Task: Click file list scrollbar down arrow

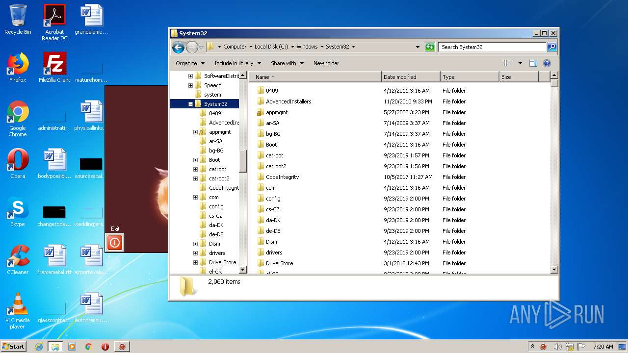Action: [554, 270]
